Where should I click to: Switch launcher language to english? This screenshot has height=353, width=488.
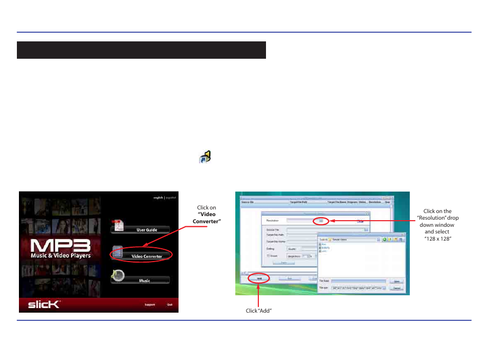coord(158,197)
